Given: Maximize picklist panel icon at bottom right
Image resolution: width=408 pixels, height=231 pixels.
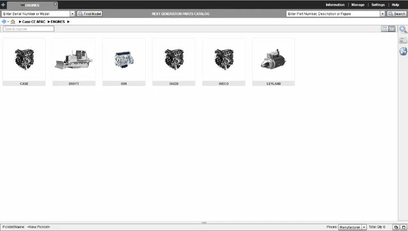Looking at the screenshot, I should 403,227.
